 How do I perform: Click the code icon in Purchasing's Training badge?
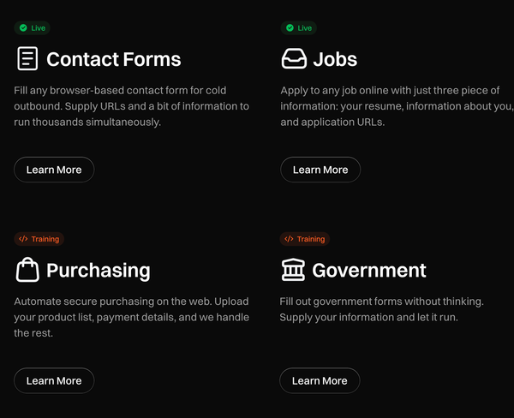(x=23, y=239)
